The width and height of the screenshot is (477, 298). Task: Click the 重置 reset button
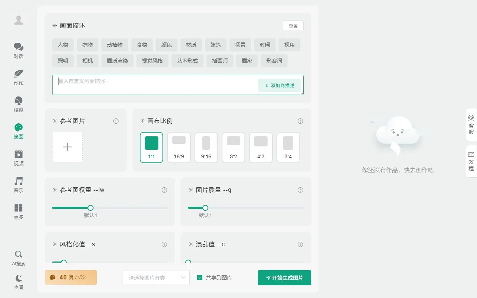point(293,26)
